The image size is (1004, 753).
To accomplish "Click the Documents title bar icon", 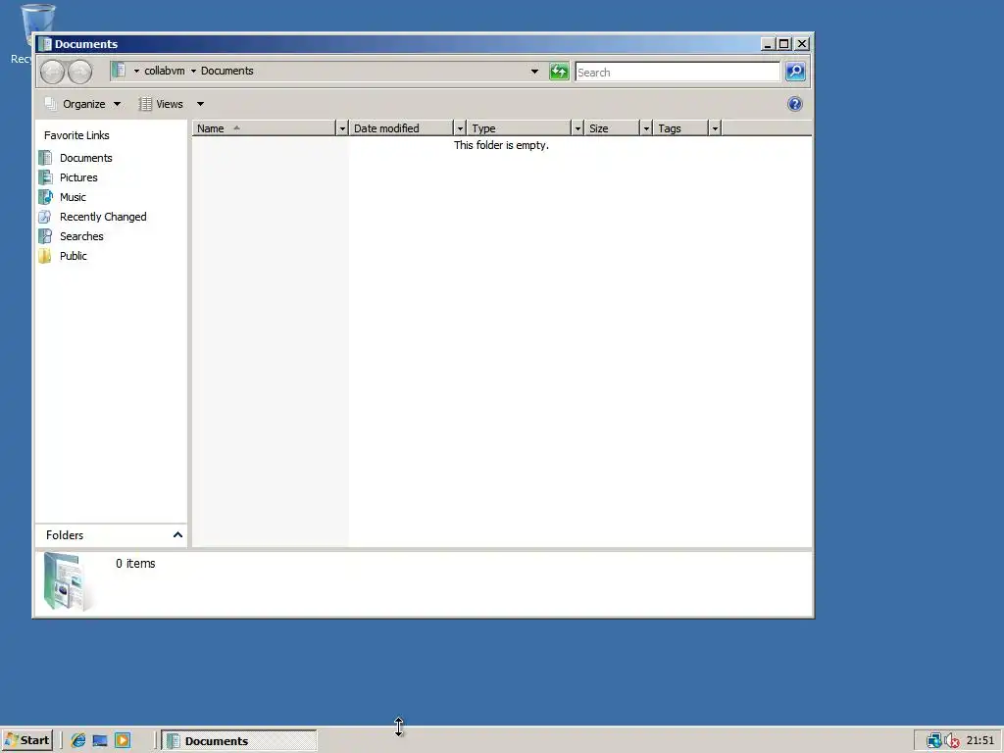I will [x=44, y=44].
